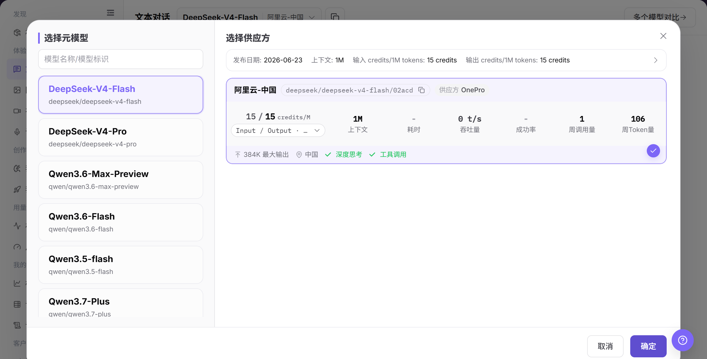Click the 106 周Token量 stat

(x=638, y=124)
